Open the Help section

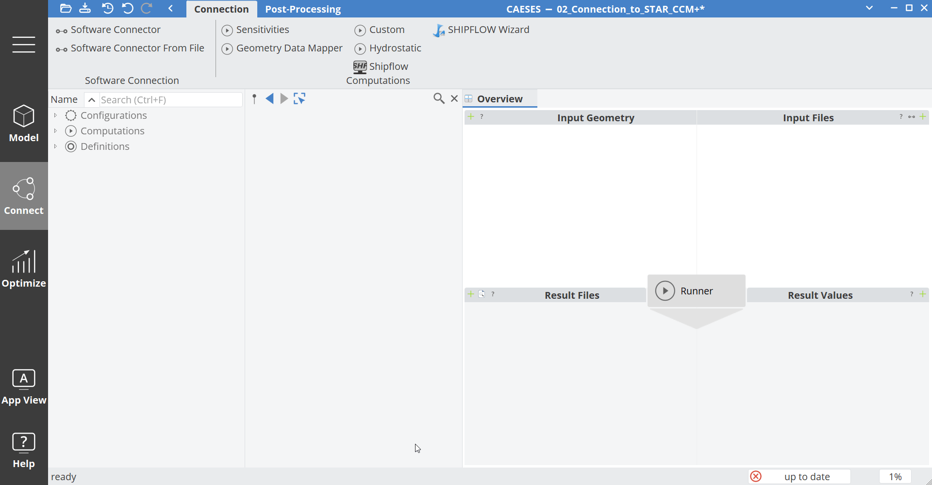pyautogui.click(x=24, y=450)
